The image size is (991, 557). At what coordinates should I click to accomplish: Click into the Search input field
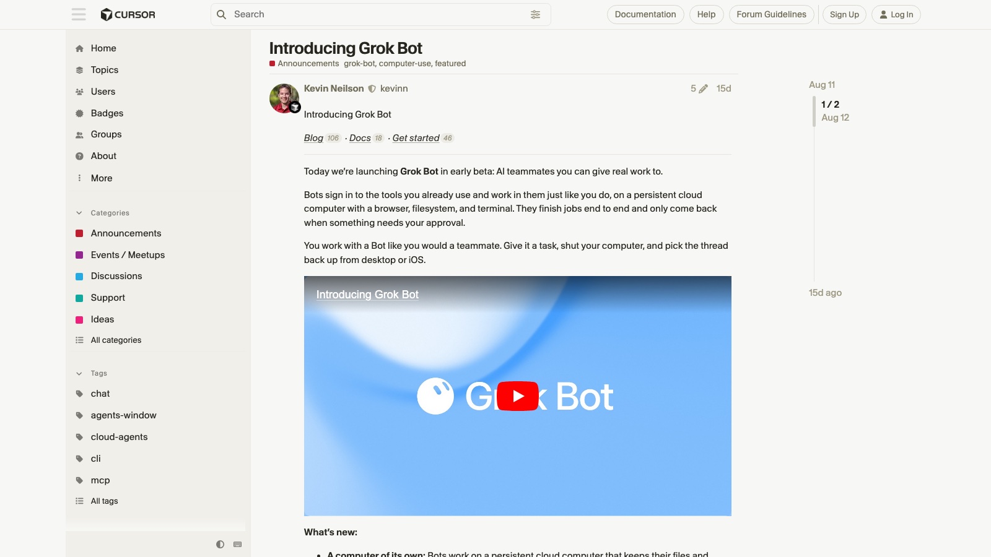pyautogui.click(x=380, y=14)
